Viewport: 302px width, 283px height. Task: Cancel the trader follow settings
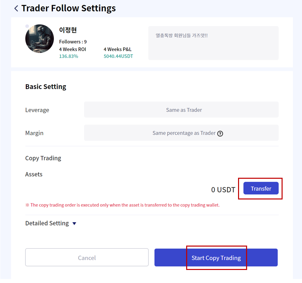point(87,257)
